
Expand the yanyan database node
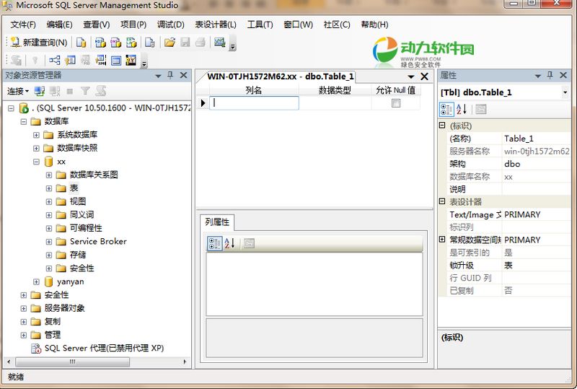click(36, 281)
